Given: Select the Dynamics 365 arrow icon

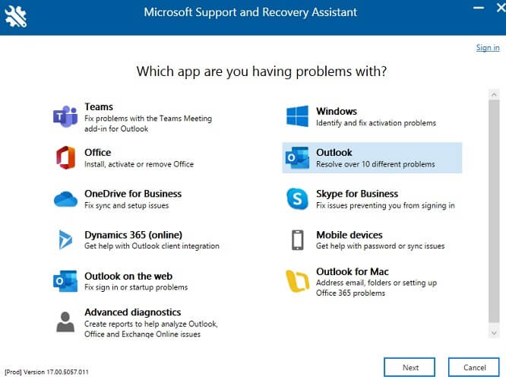Looking at the screenshot, I should [x=65, y=240].
